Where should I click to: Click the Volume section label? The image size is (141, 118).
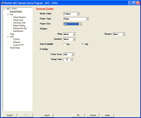(43, 28)
